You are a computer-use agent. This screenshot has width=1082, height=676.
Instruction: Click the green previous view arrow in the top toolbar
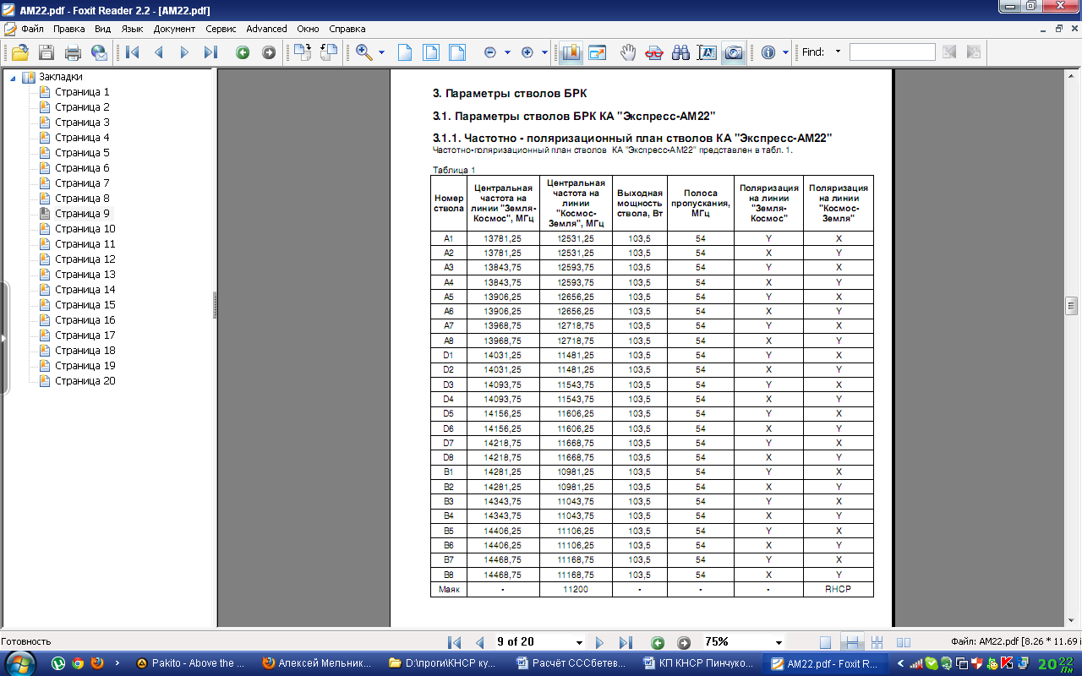(x=243, y=52)
